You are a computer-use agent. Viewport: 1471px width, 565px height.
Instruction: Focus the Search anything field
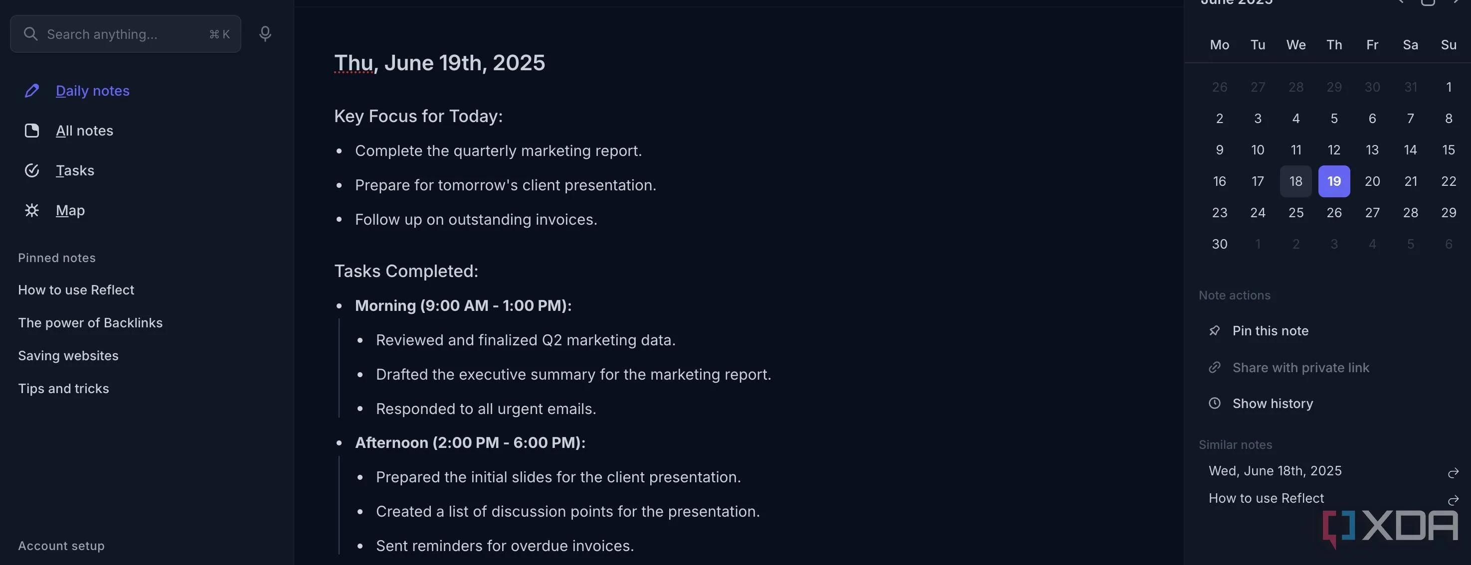tap(126, 34)
